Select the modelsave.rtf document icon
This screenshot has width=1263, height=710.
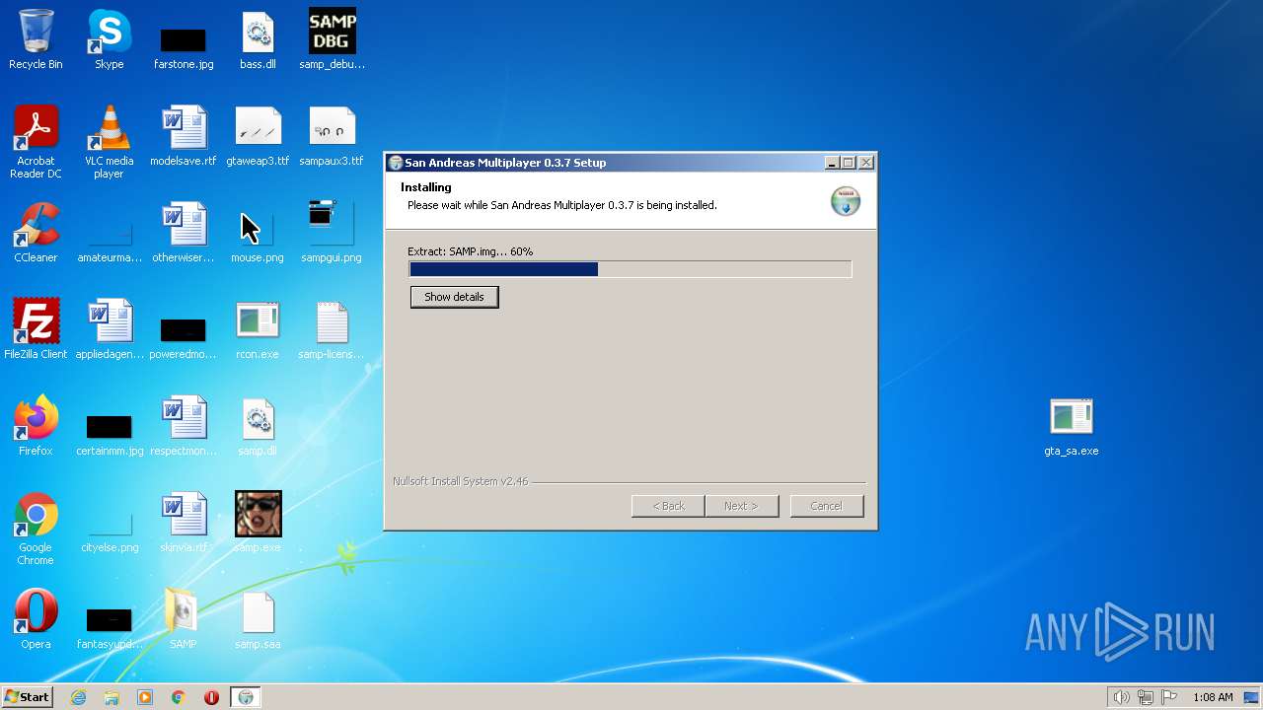[184, 136]
